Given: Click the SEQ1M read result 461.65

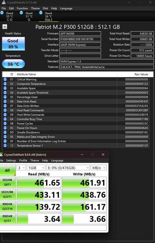Looking at the screenshot, I should point(39,183).
